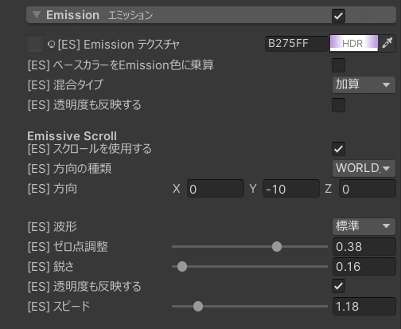Enable ベースカラーをEmission色に乗算 checkbox

coord(338,65)
